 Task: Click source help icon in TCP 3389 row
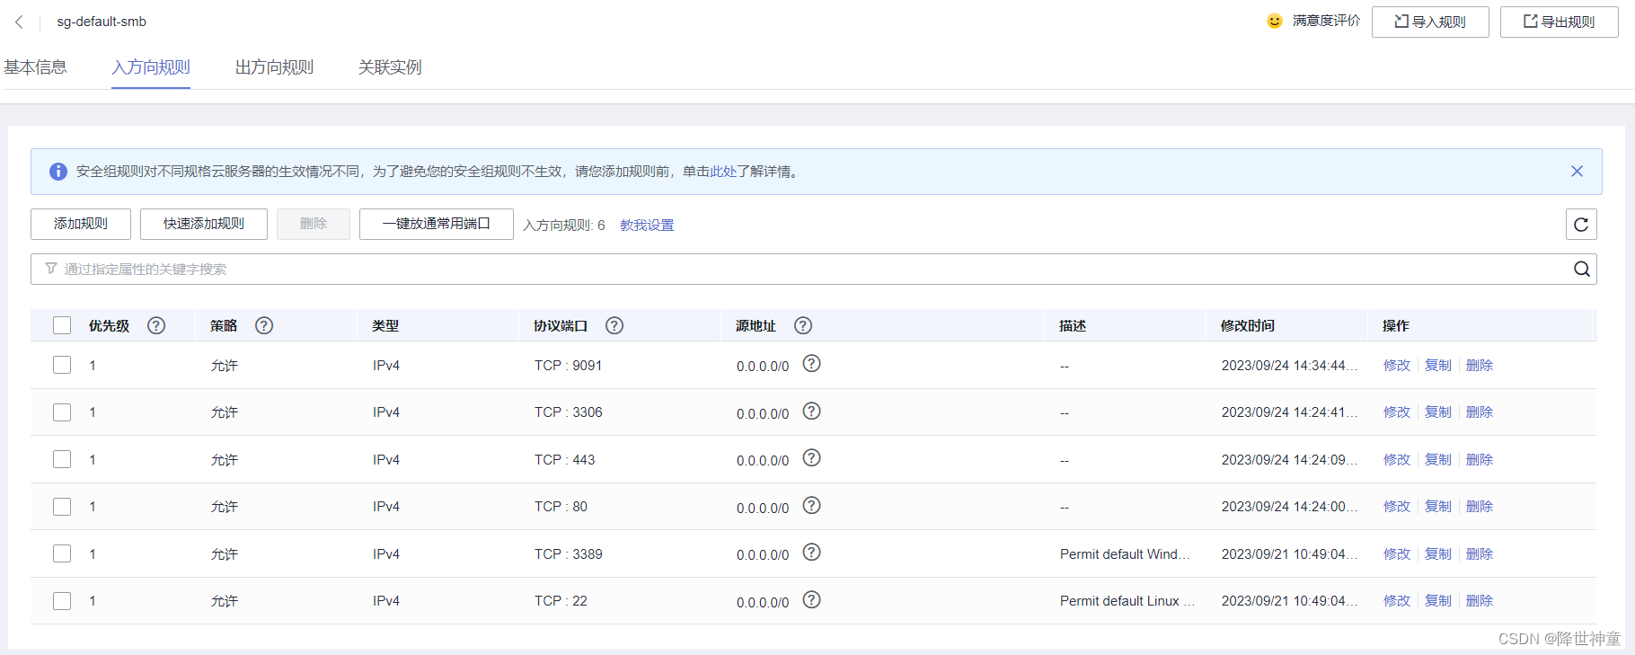pyautogui.click(x=811, y=552)
